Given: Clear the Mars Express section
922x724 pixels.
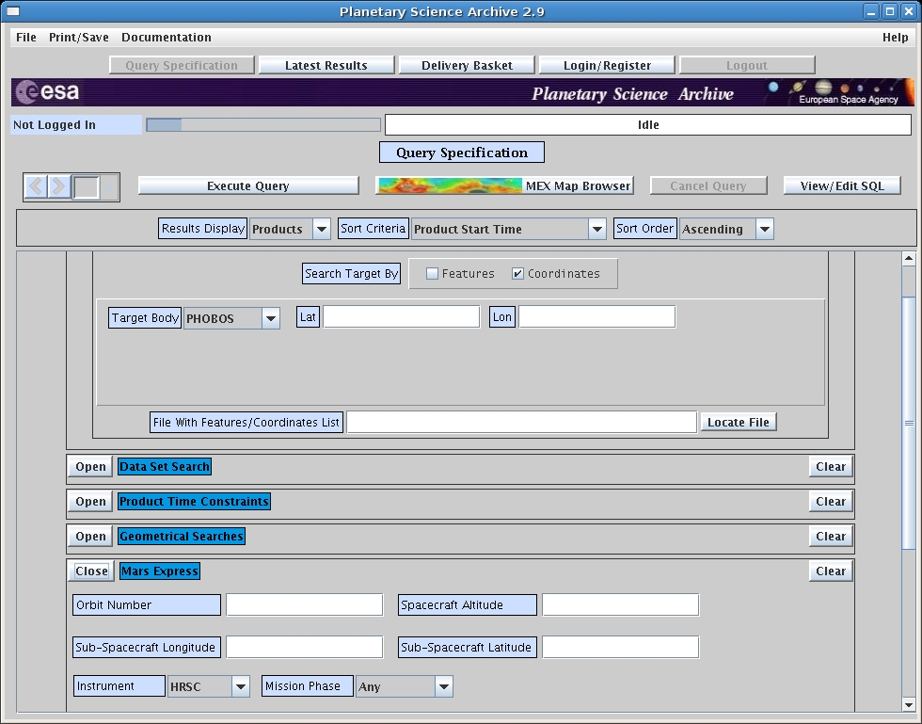Looking at the screenshot, I should 830,571.
